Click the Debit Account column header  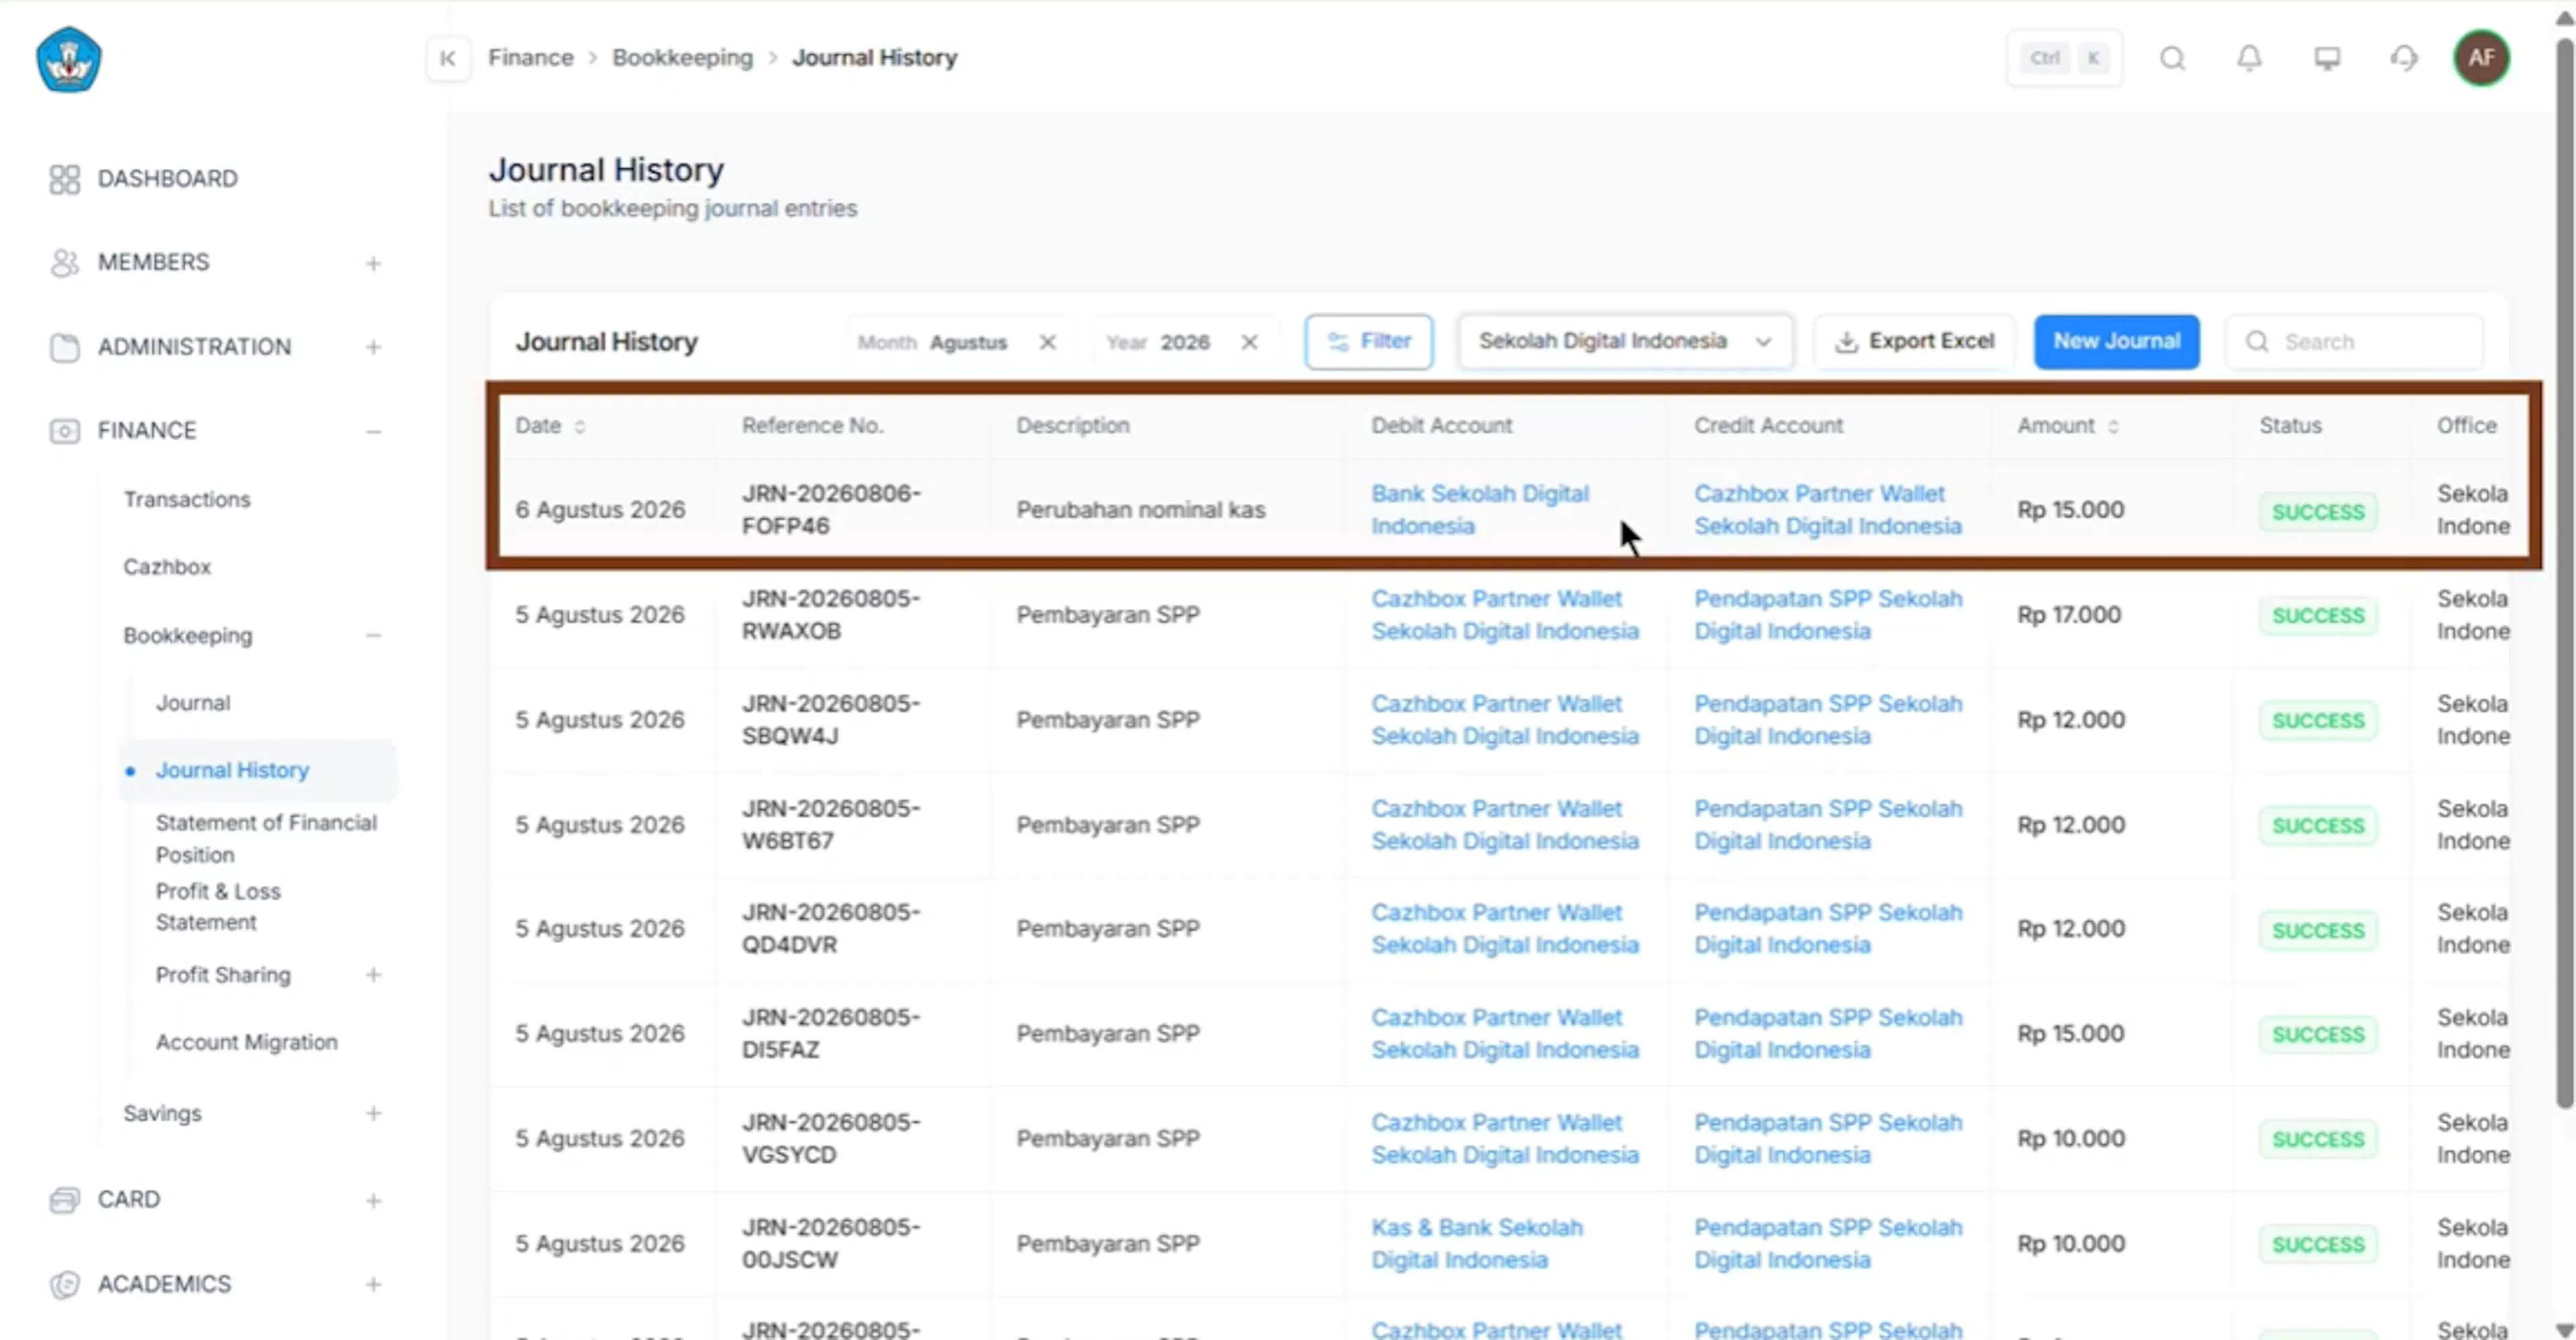(1441, 426)
